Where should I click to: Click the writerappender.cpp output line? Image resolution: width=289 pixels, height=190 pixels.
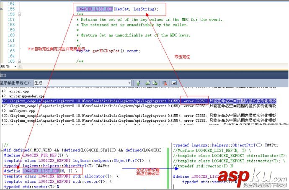tap(27, 96)
